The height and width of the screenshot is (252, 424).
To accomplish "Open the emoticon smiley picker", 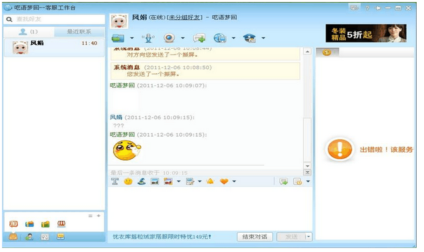I will (128, 181).
